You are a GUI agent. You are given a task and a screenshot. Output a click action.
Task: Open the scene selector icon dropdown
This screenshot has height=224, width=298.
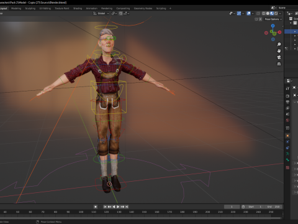(x=274, y=7)
